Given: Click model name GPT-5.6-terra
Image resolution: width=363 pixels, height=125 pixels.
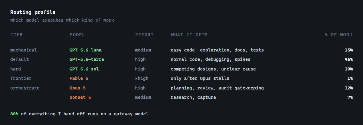Looking at the screenshot, I should pos(87,59).
